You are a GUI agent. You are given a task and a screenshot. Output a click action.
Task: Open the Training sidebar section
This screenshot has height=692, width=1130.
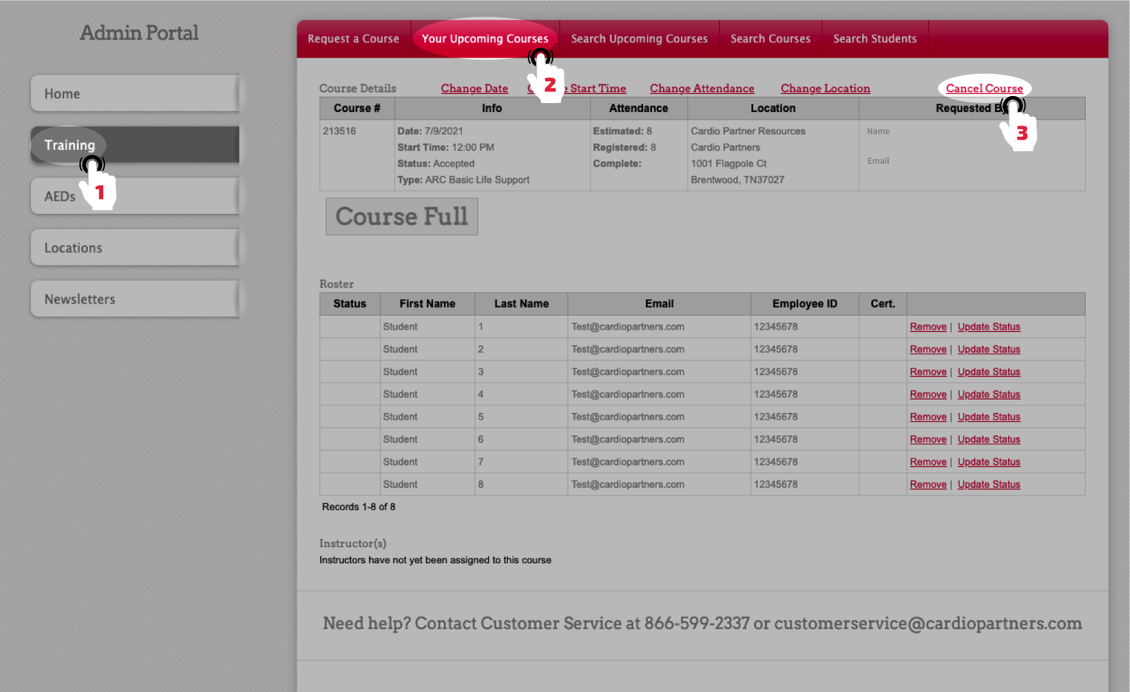click(69, 145)
